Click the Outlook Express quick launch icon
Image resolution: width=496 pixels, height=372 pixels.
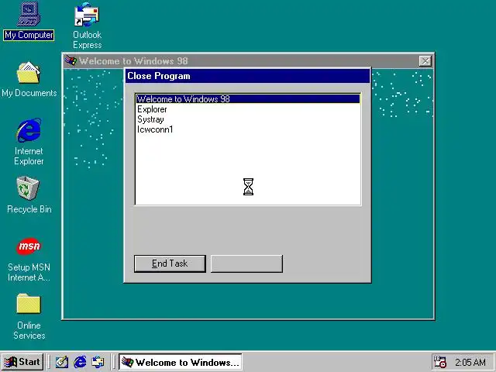[x=98, y=362]
